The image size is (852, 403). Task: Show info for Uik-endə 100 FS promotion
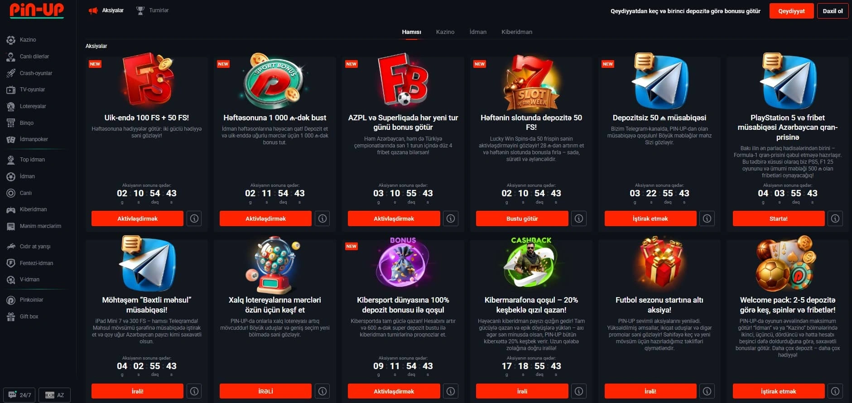click(x=194, y=218)
